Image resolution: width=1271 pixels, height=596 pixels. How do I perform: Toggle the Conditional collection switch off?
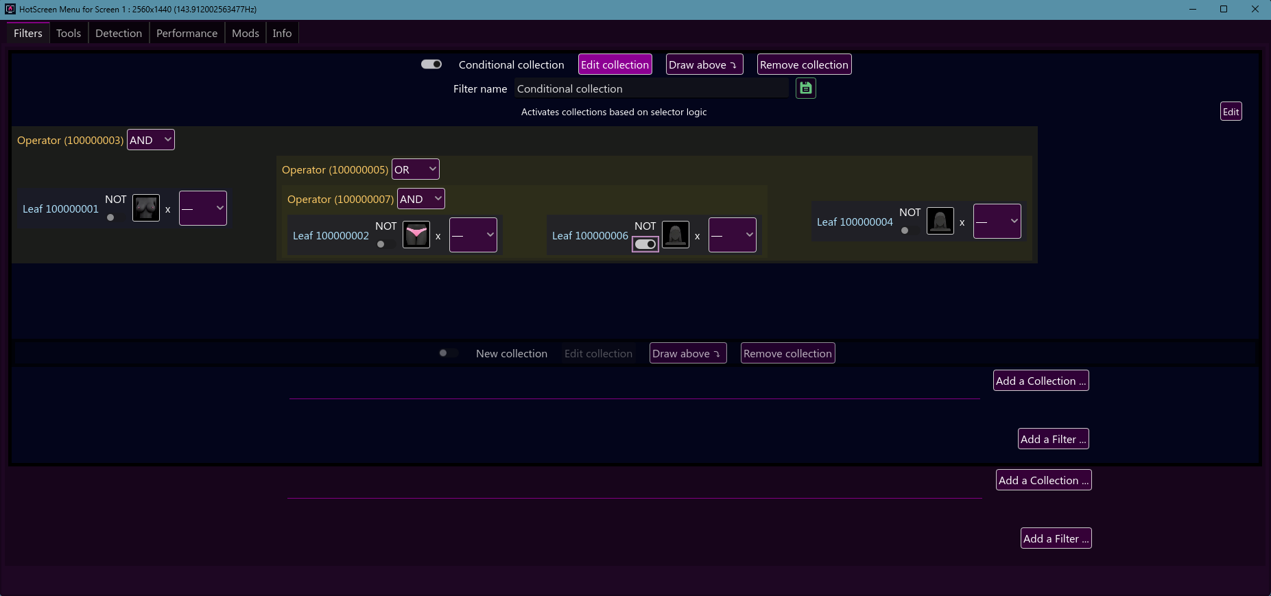(431, 64)
